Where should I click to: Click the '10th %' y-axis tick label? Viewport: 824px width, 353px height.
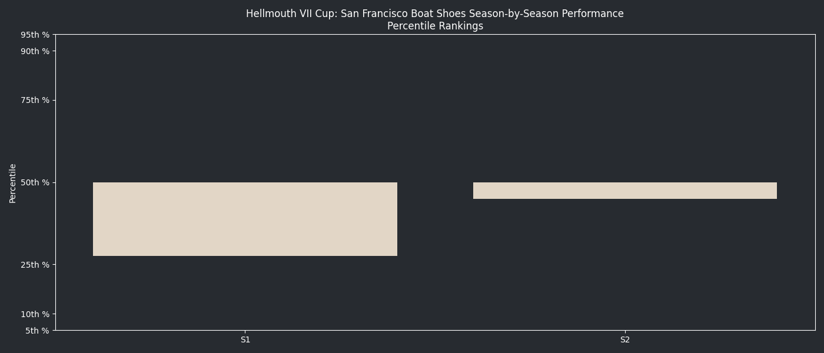coord(35,314)
